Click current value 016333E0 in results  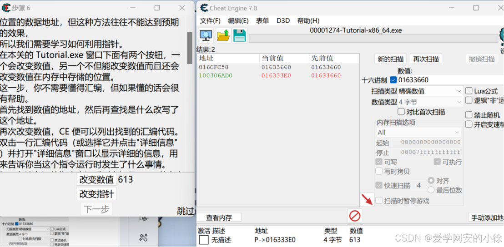276,76
